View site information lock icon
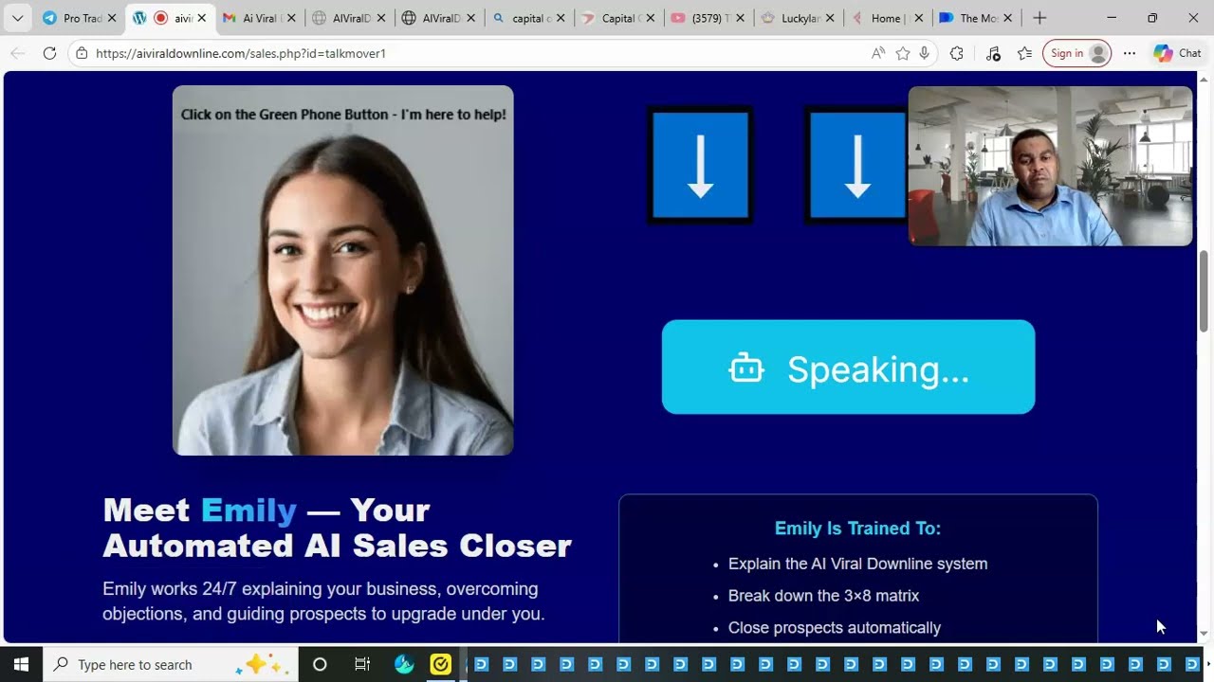 pyautogui.click(x=83, y=53)
